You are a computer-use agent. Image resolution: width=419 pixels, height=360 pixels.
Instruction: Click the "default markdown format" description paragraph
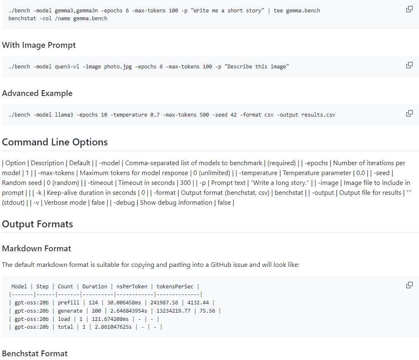(151, 264)
